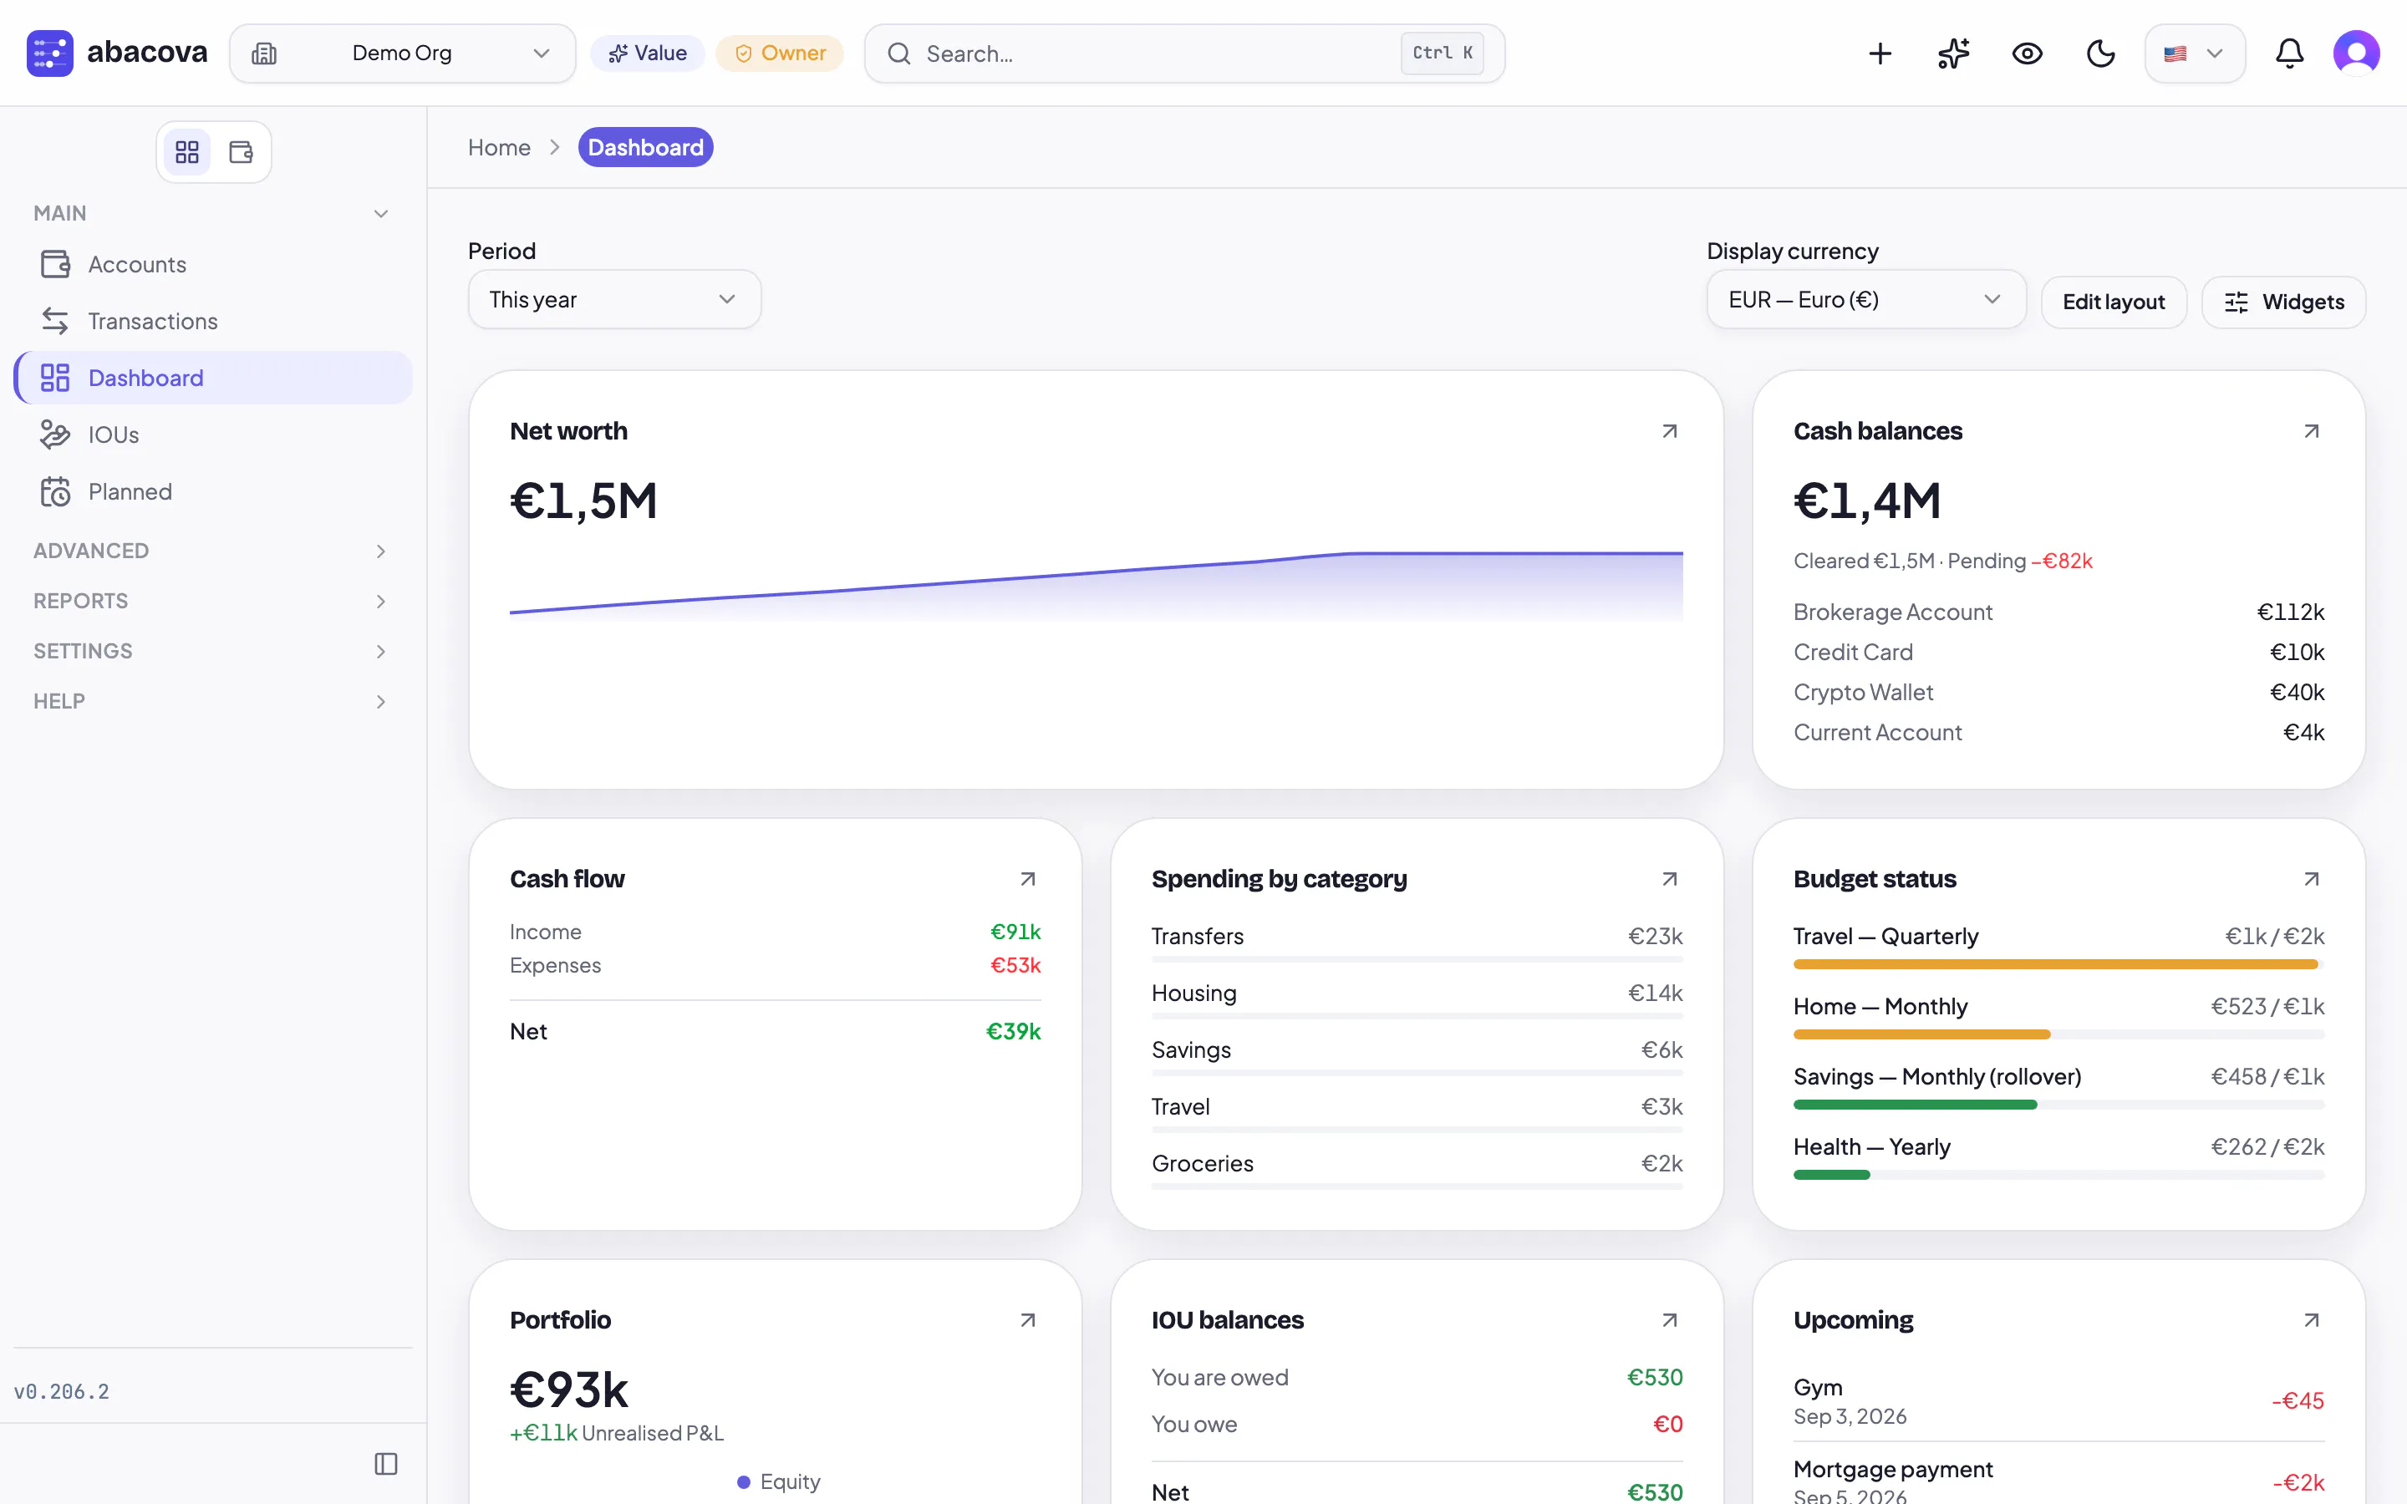Open the AI sparkles assistant icon
The height and width of the screenshot is (1504, 2407).
(1953, 53)
